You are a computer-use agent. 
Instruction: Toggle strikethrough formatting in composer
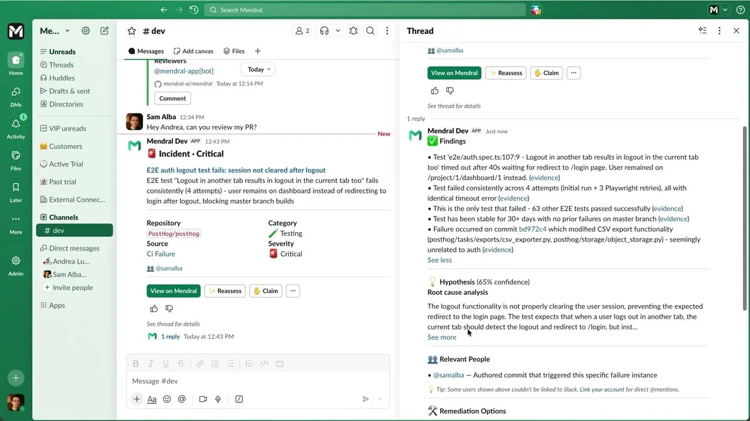181,364
